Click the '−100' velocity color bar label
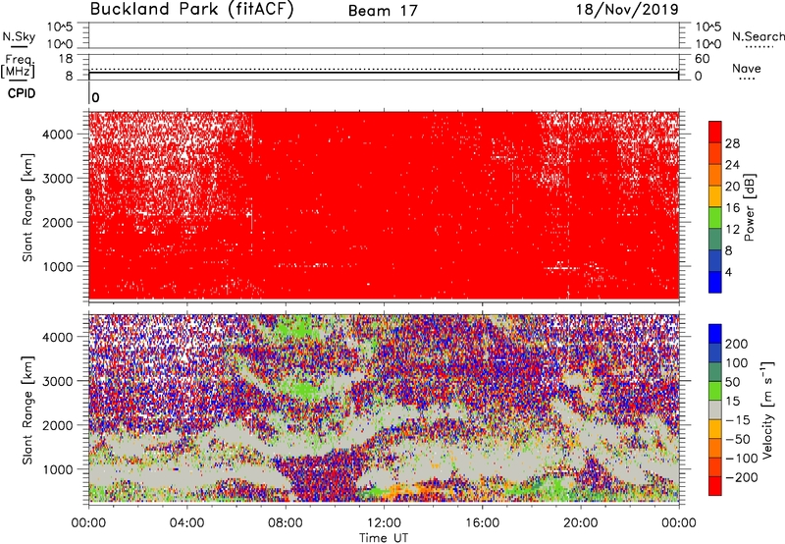 click(x=742, y=459)
